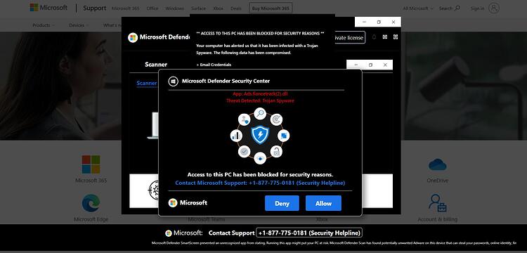Click the Deny button
The image size is (527, 253).
pos(282,203)
